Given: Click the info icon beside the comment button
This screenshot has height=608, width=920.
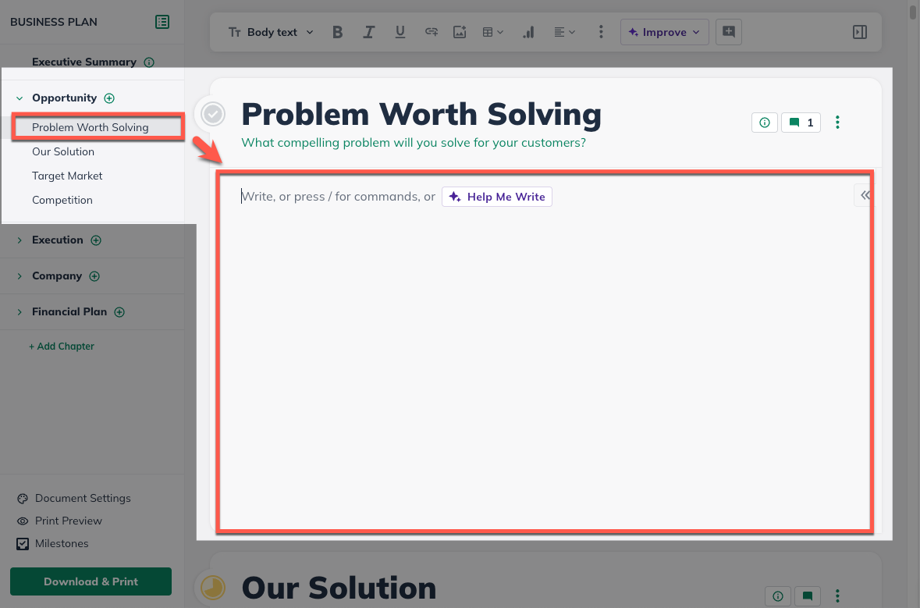Looking at the screenshot, I should [764, 123].
